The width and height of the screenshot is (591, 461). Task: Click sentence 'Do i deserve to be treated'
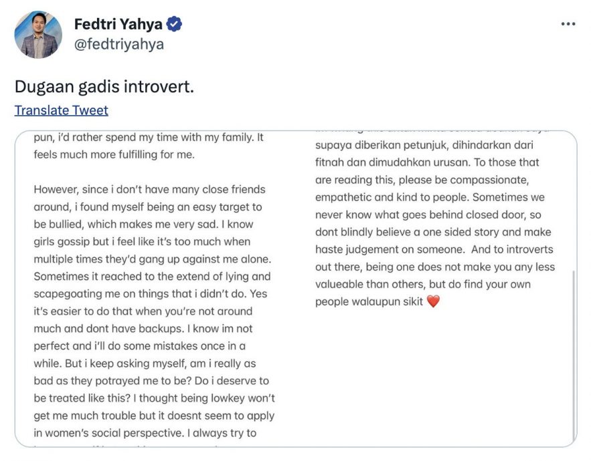point(221,381)
